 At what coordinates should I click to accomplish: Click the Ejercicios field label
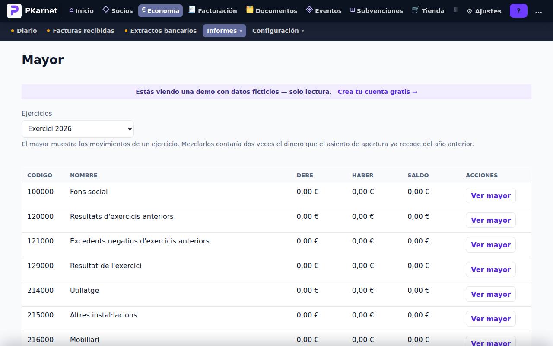click(x=37, y=113)
